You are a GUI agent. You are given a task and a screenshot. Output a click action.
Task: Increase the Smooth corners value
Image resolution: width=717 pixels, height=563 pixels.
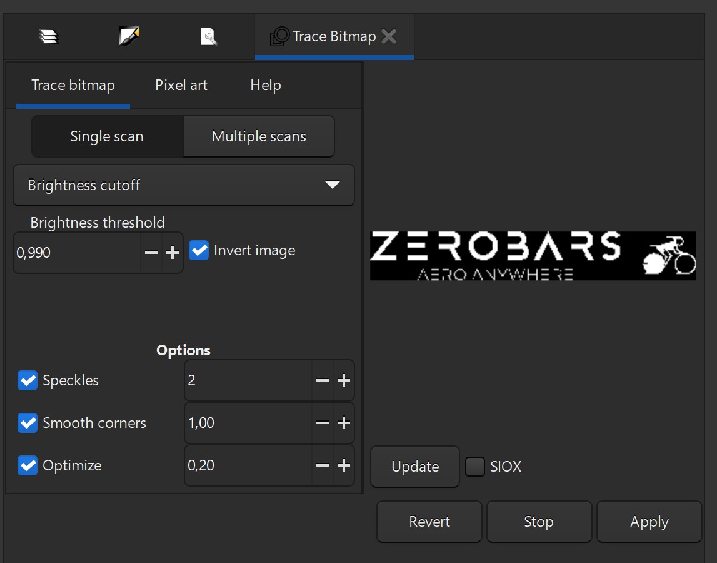coord(344,423)
